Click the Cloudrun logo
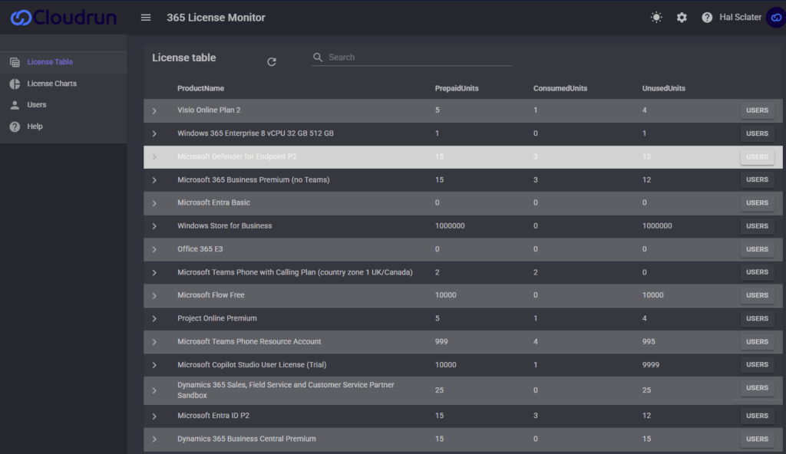This screenshot has height=454, width=786. 64,17
